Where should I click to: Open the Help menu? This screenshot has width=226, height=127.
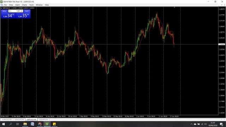[47, 5]
